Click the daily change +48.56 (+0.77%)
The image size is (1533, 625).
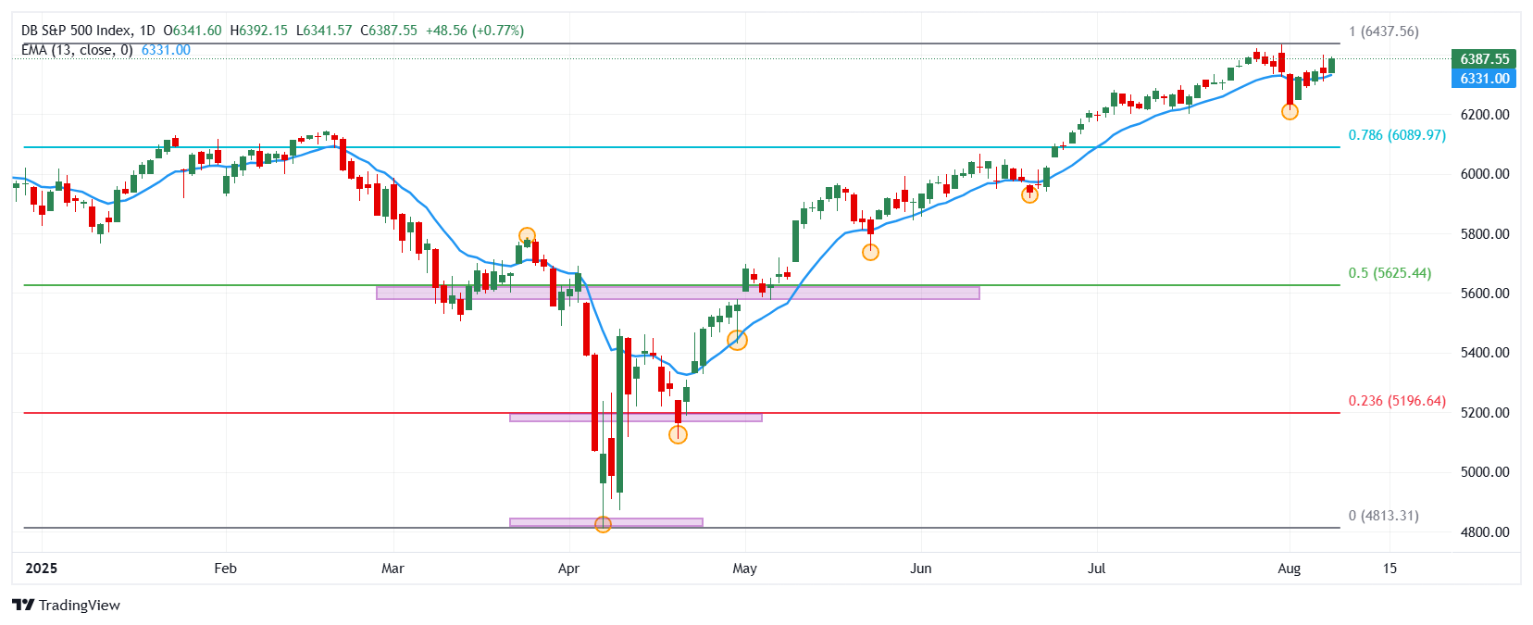pyautogui.click(x=475, y=31)
